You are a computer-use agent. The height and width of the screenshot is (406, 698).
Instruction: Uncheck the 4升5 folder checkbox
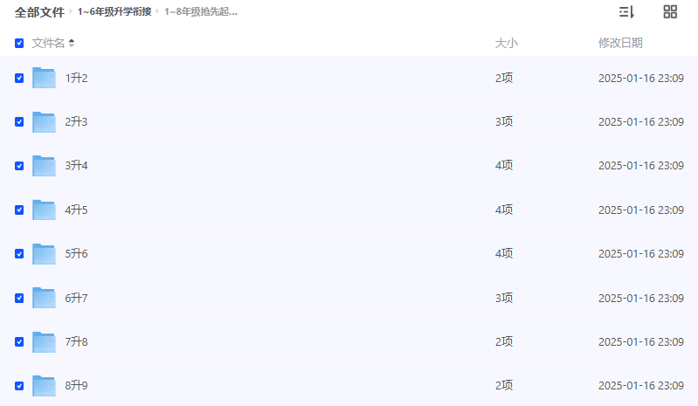[x=19, y=210]
